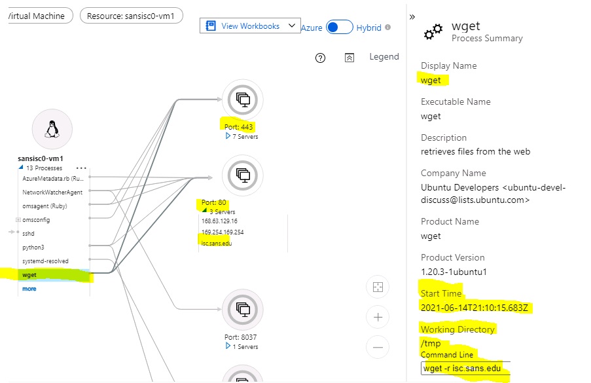The width and height of the screenshot is (591, 383).
Task: Select the sshd process
Action: (28, 234)
